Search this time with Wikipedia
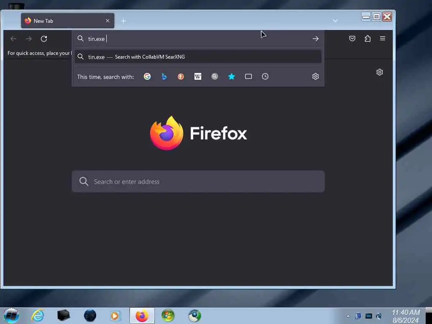This screenshot has width=432, height=324. 198,76
